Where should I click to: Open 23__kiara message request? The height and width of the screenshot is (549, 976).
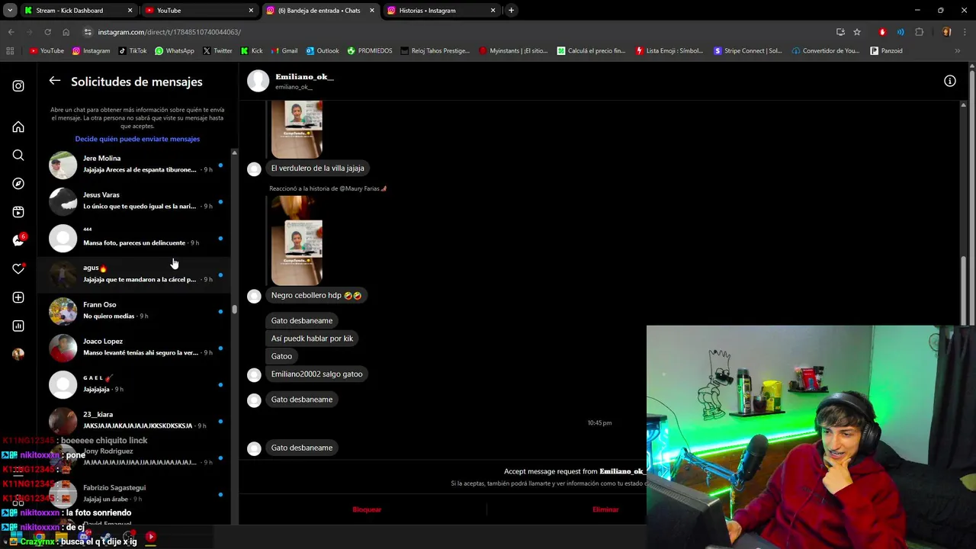pyautogui.click(x=136, y=420)
